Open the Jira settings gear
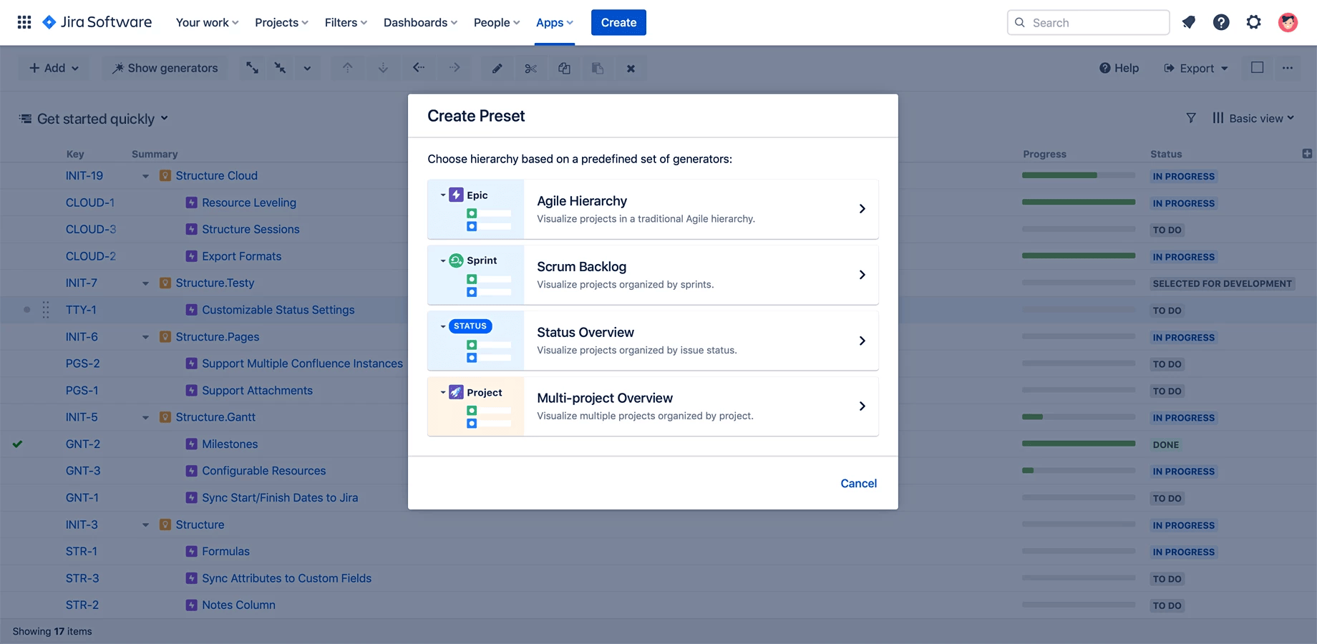Screen dimensions: 1317x644 [1254, 22]
